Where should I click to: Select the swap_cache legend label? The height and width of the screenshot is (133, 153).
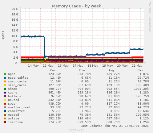pos(17,81)
